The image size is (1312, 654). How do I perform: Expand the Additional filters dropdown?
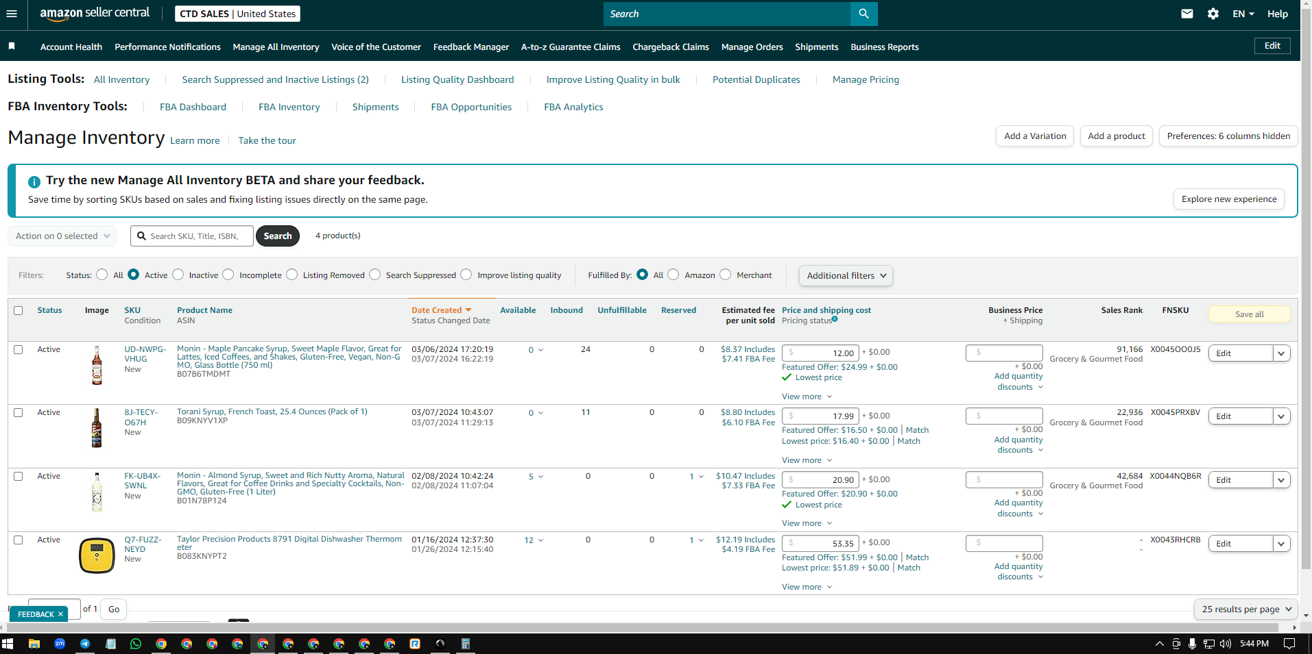tap(846, 275)
